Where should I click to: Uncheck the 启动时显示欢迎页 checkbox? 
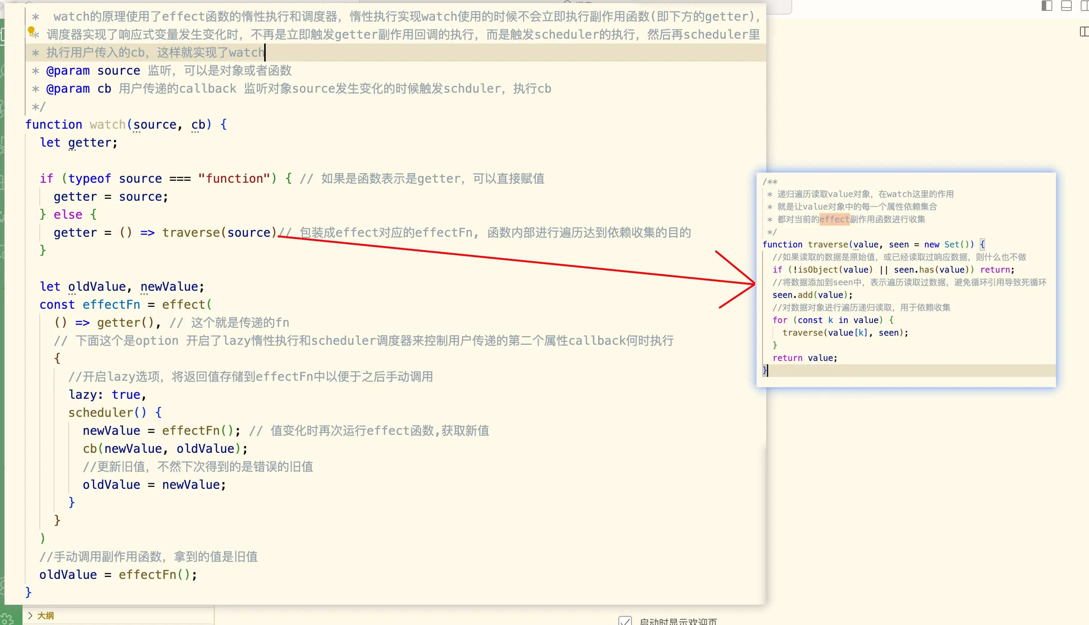tap(625, 621)
